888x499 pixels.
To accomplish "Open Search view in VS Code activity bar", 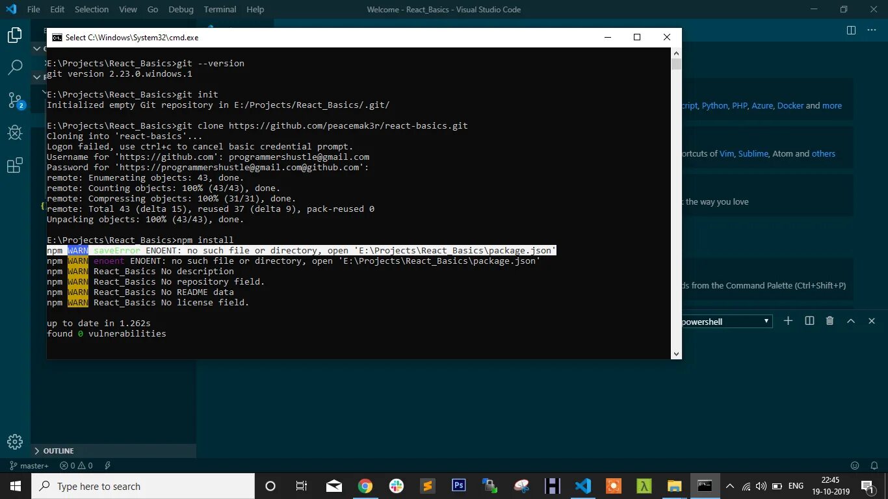I will point(15,67).
